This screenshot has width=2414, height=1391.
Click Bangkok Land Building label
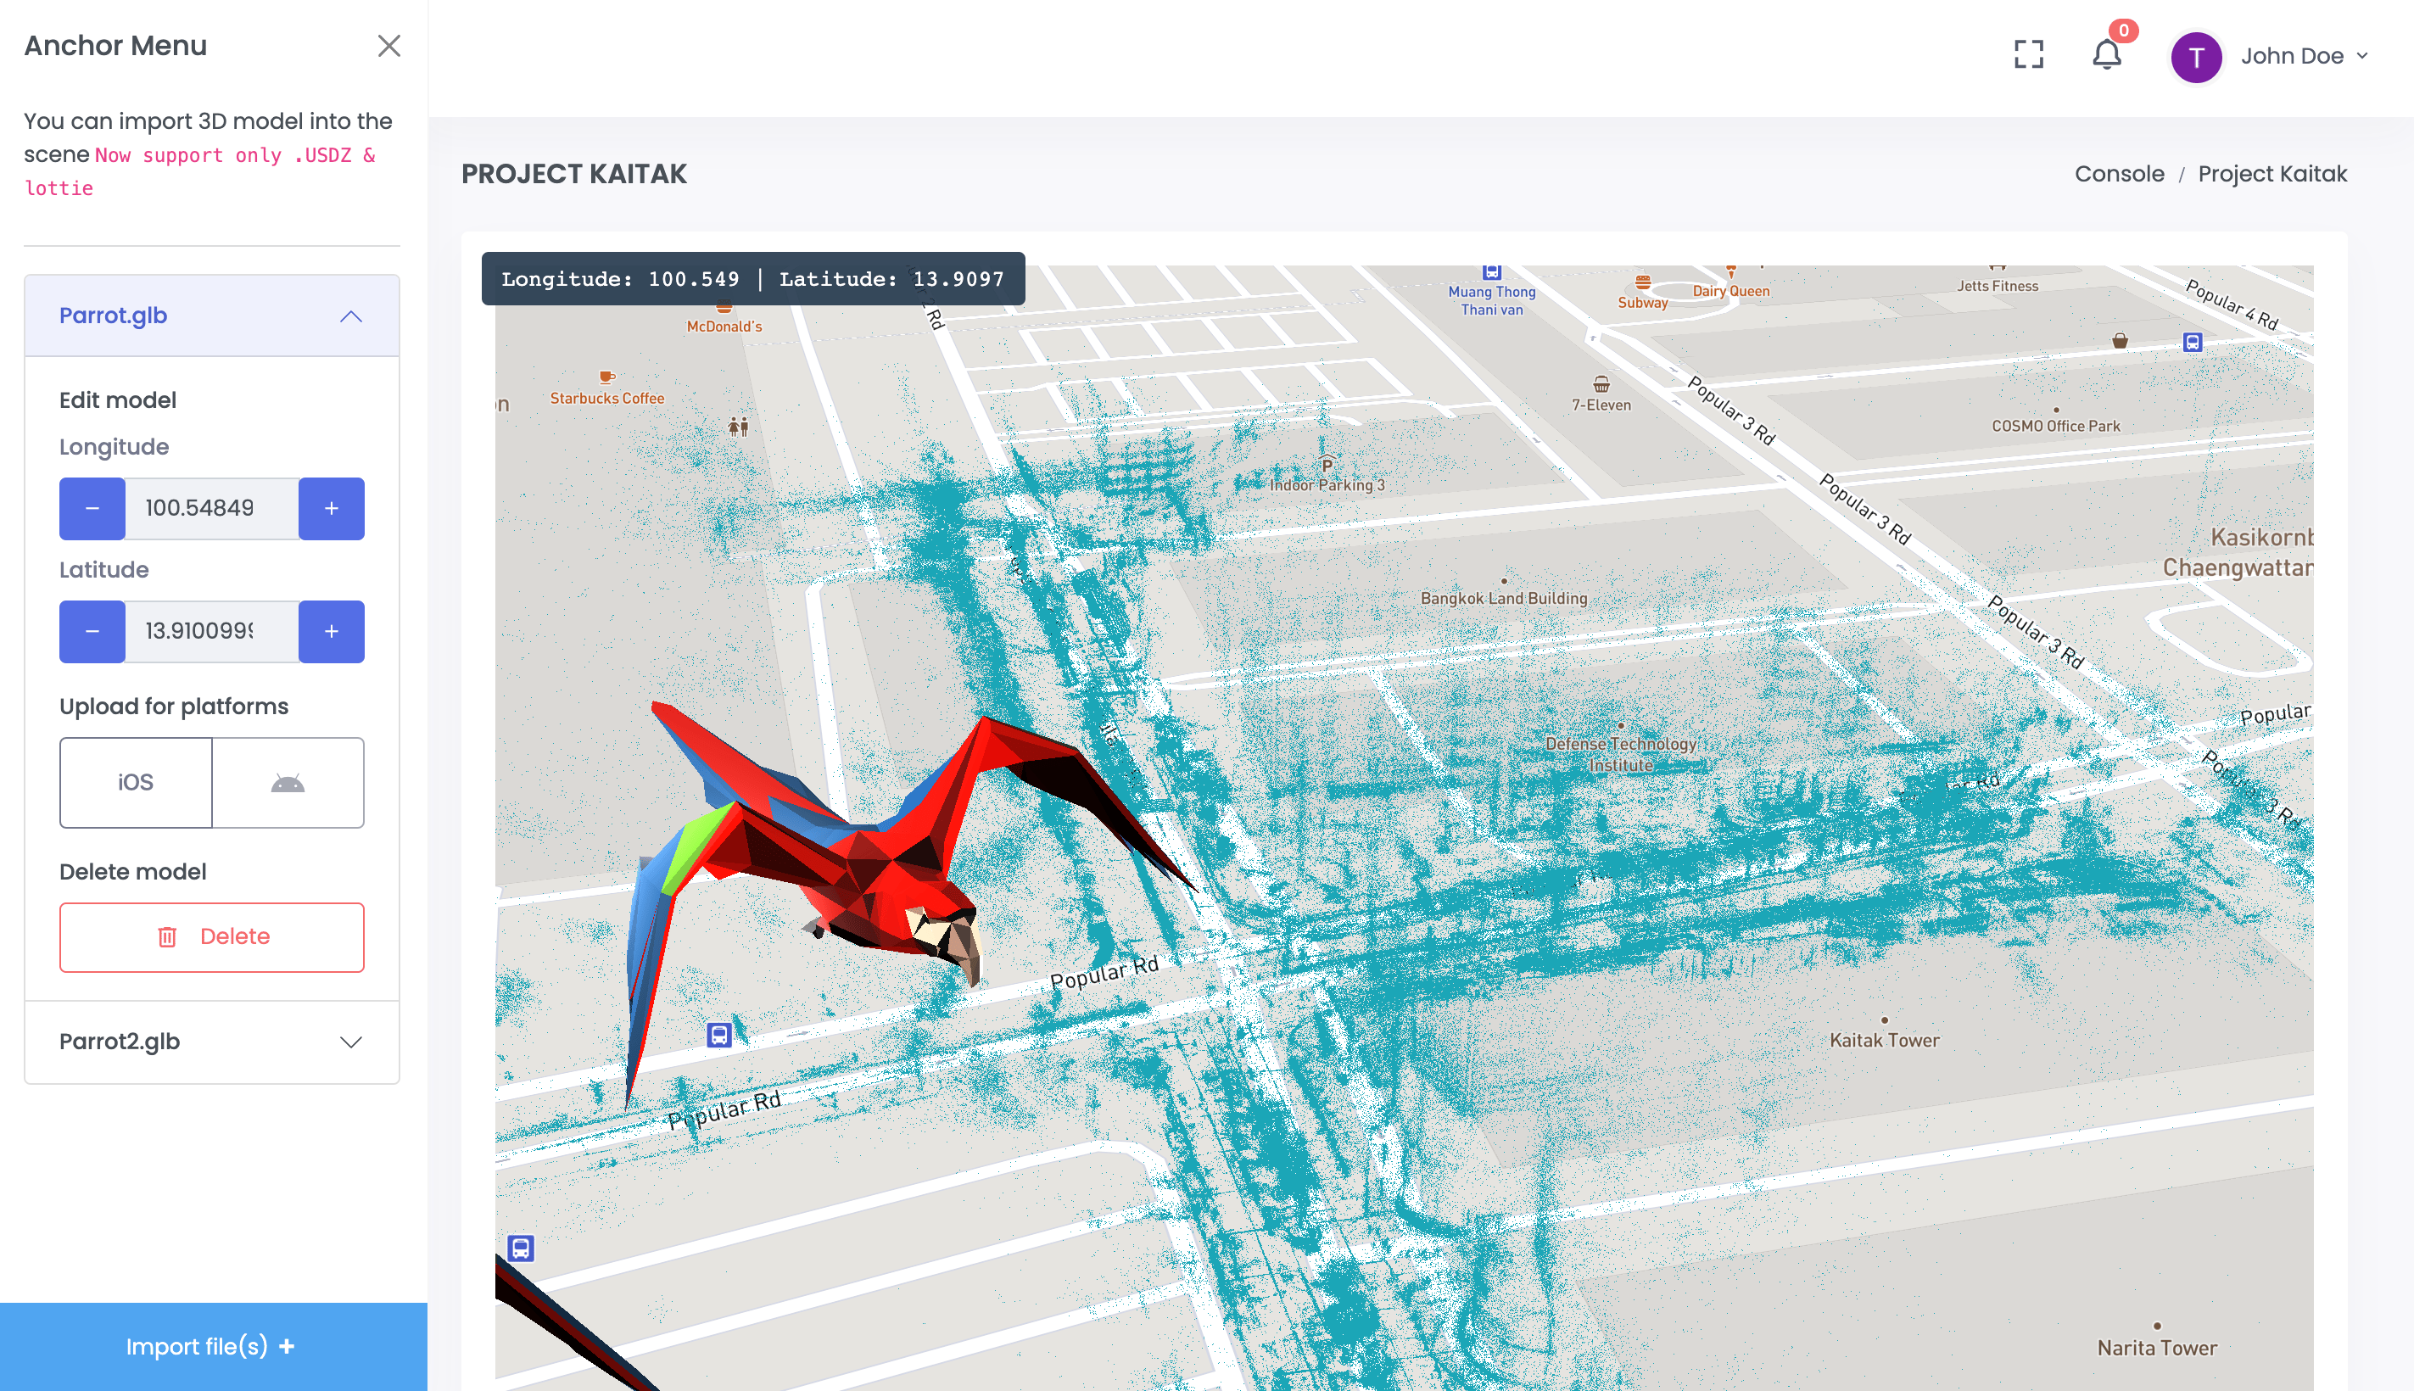click(x=1504, y=598)
